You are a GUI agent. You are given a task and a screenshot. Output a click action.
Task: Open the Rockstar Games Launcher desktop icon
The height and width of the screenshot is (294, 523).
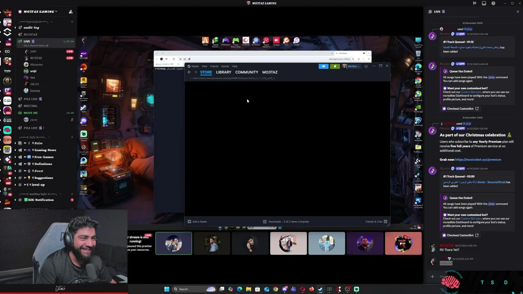(x=83, y=81)
